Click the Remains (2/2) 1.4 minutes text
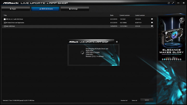The image size is (187, 105). click(x=95, y=57)
